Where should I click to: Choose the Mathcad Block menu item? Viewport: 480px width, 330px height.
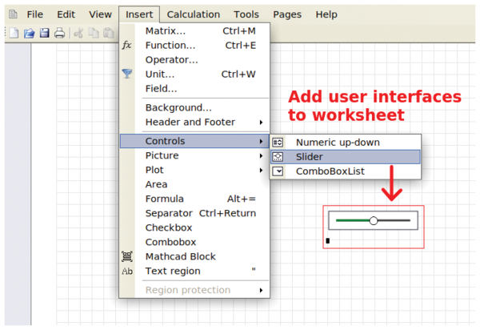click(180, 256)
